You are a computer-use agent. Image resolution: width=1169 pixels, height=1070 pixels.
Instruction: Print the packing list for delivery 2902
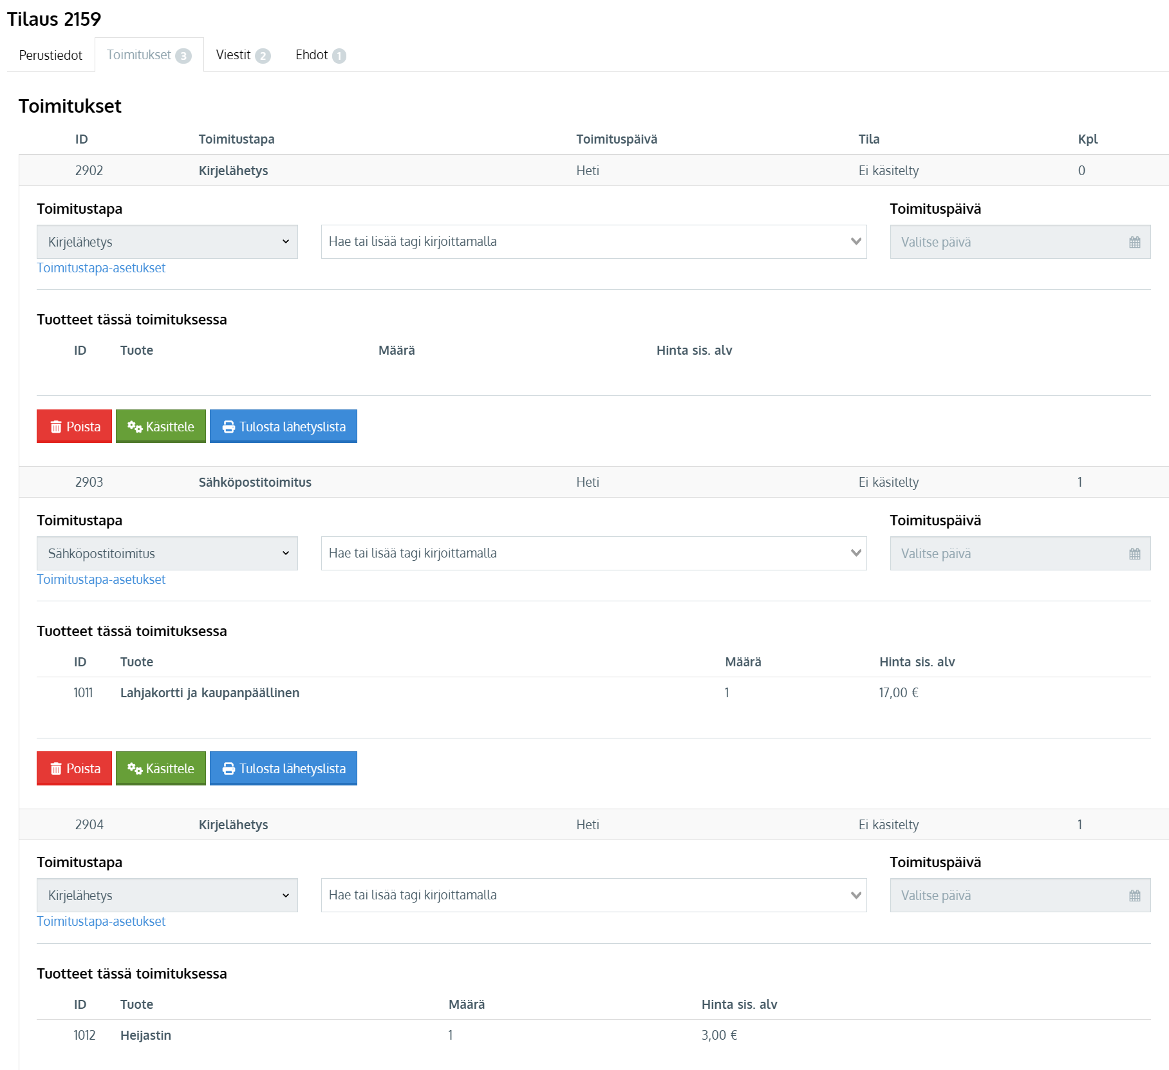283,426
